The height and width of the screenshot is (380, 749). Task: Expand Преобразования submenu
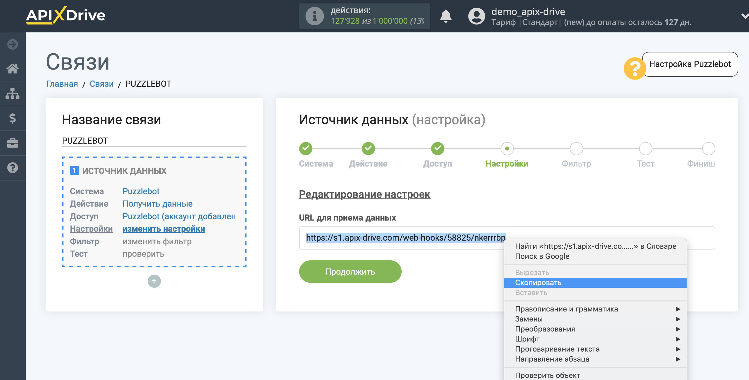point(595,329)
